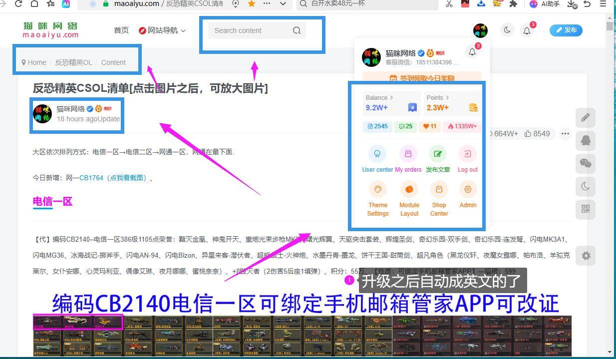Click the browser home button
Viewport: 616px width, 359px height.
(x=34, y=3)
